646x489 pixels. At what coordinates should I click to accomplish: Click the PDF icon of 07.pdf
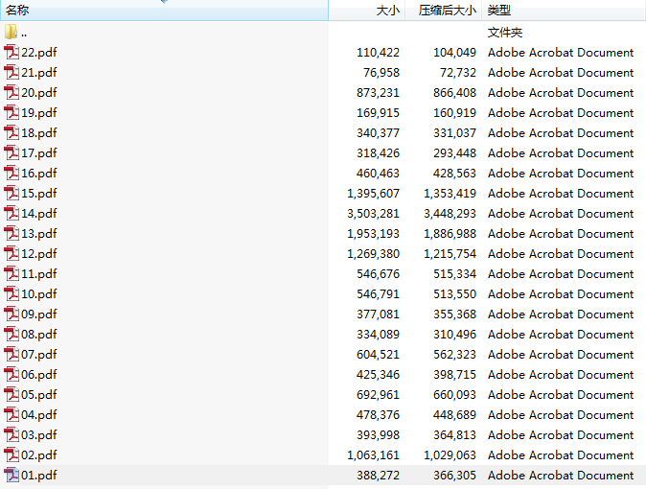point(12,354)
